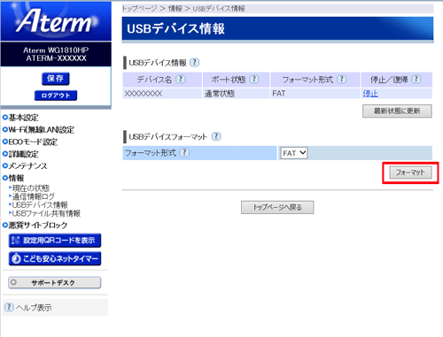Screen dimensions: 443x337
Task: Click help icon in the フォーマット形式 dropdown row
Action: (x=184, y=153)
